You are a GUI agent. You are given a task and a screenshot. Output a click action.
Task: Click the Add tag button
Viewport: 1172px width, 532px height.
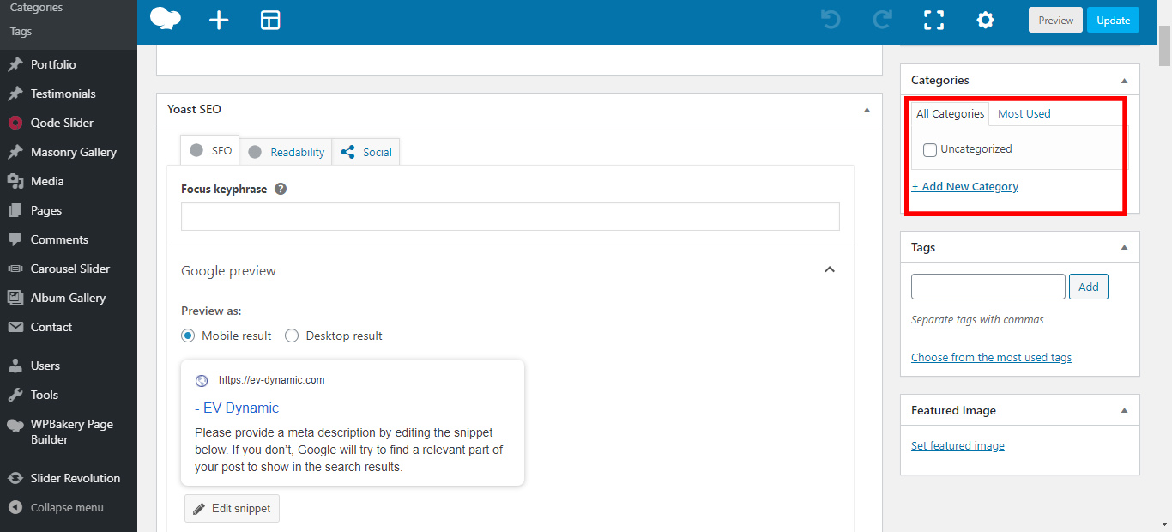click(x=1089, y=287)
